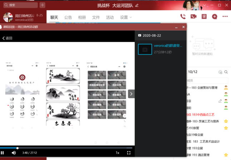231x160 pixels.
Task: Pause the course replay video
Action: [x=3, y=153]
